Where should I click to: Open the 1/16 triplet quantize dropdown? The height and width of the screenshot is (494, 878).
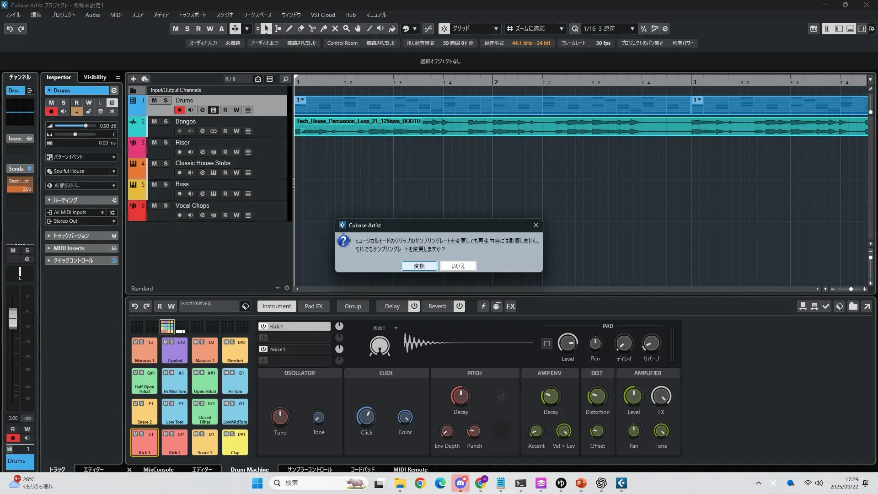click(632, 29)
